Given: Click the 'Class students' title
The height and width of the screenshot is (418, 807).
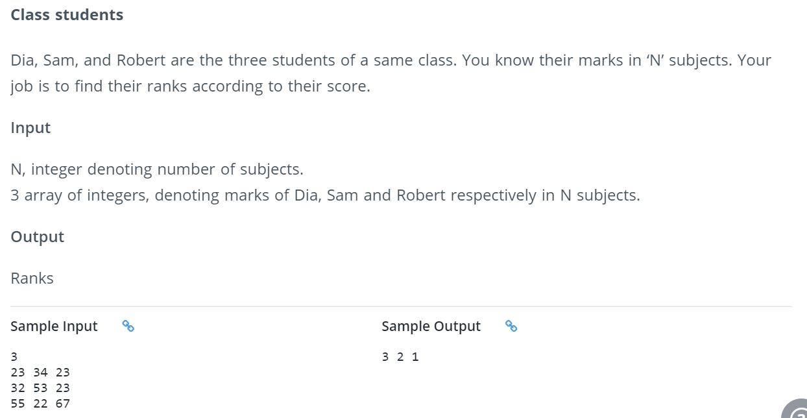Looking at the screenshot, I should click(x=67, y=15).
